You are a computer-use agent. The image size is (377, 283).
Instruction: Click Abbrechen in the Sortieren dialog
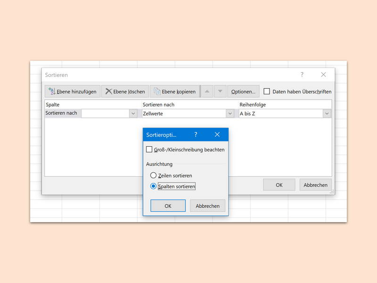(315, 185)
